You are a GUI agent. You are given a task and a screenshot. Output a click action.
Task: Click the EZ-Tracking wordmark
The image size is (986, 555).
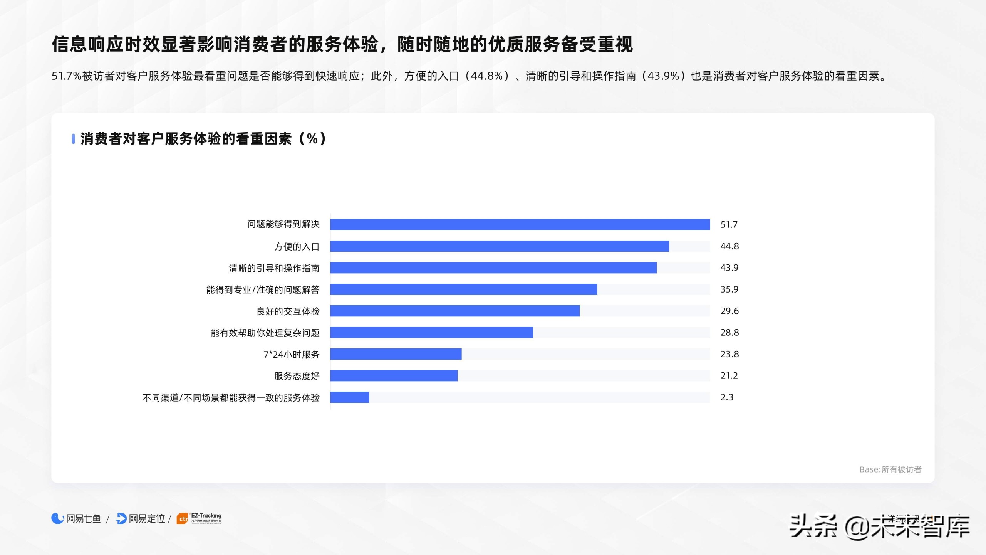click(x=207, y=517)
